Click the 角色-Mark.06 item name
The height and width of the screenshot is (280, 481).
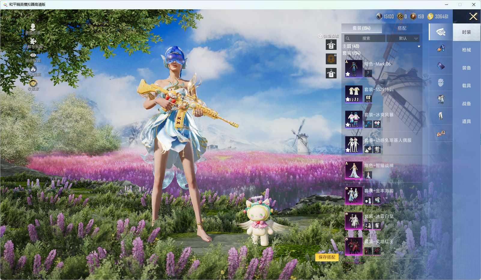point(377,64)
